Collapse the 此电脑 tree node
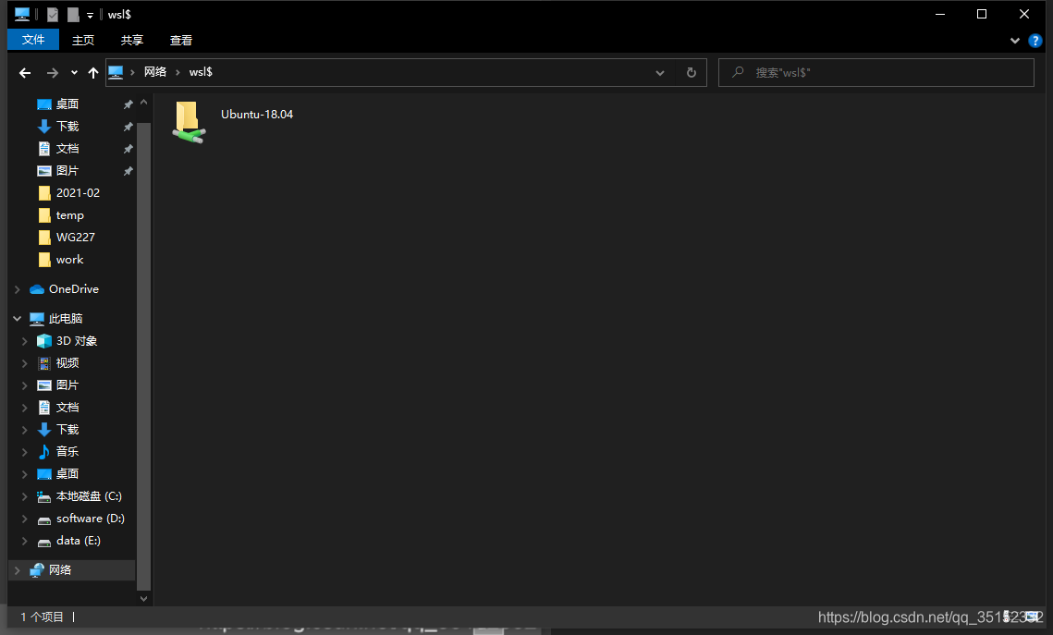Image resolution: width=1053 pixels, height=635 pixels. 18,318
